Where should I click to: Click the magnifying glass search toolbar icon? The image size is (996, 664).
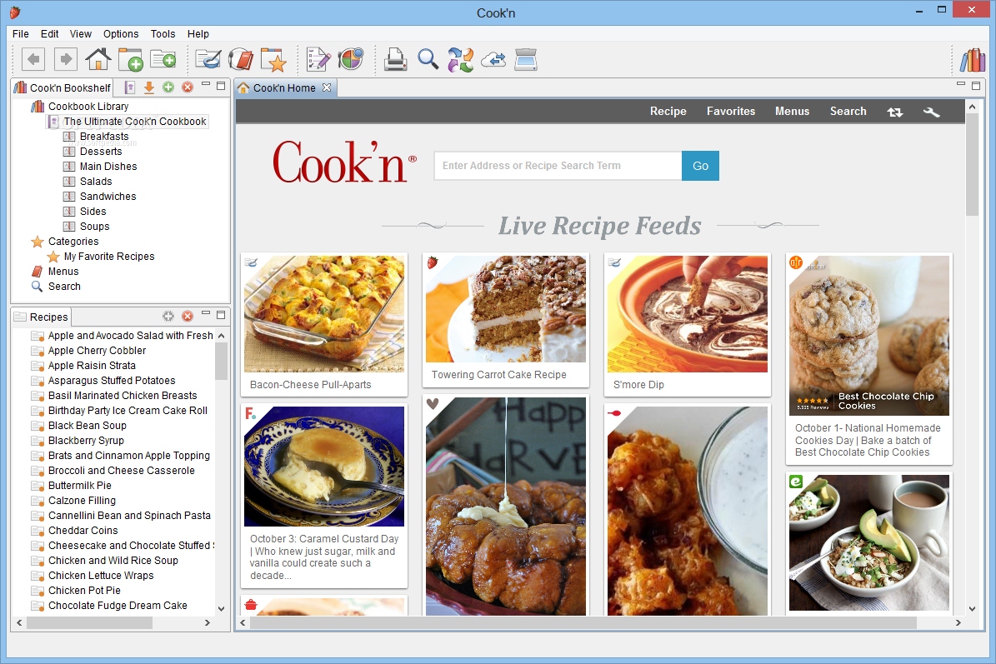pyautogui.click(x=428, y=60)
